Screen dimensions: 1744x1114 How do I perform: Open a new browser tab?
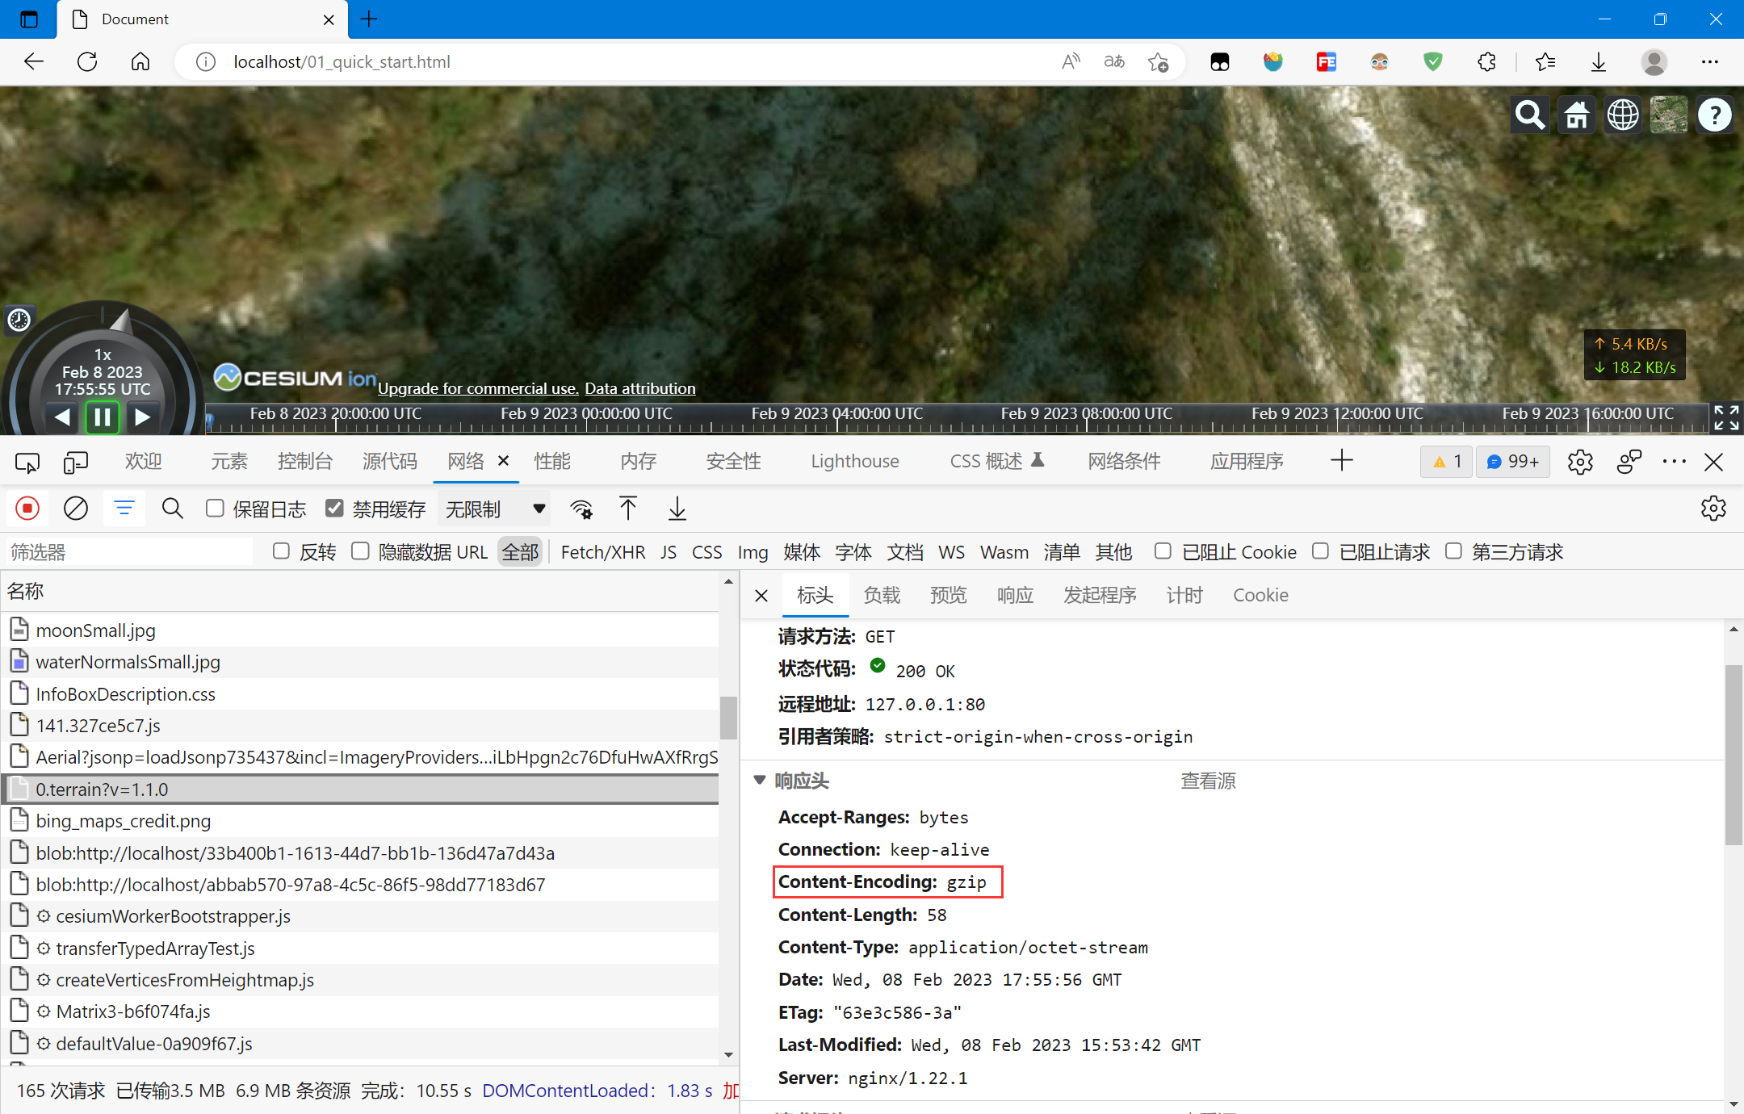369,19
